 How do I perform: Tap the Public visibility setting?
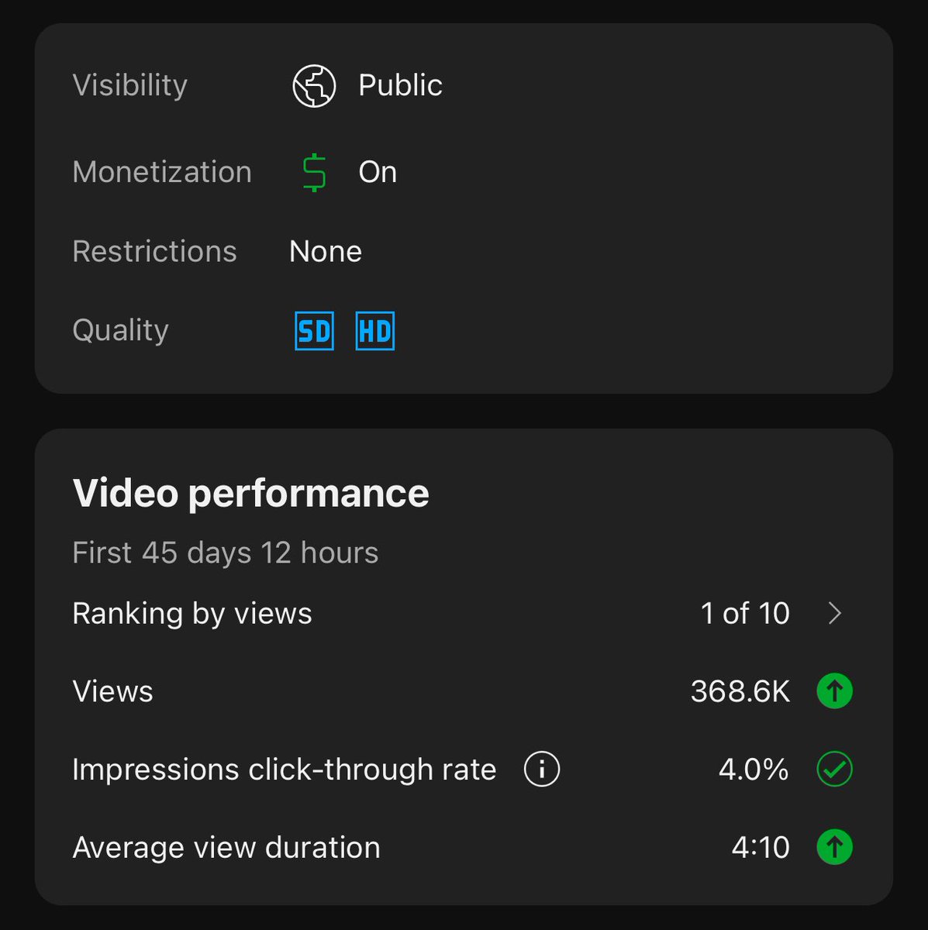400,85
